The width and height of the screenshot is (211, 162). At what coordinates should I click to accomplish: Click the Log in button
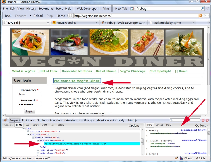[x=30, y=111]
